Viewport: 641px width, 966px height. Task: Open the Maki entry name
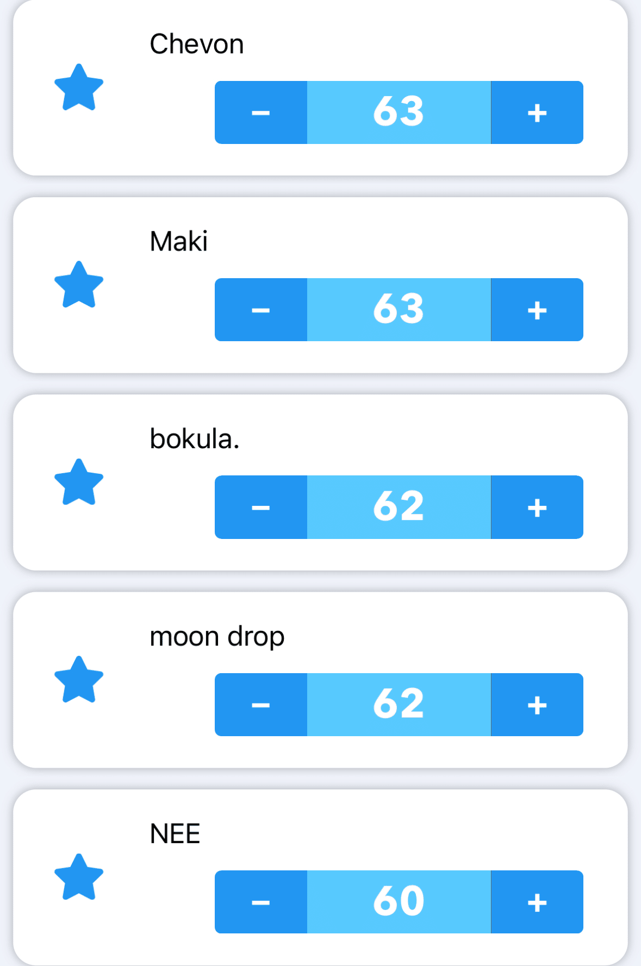178,241
